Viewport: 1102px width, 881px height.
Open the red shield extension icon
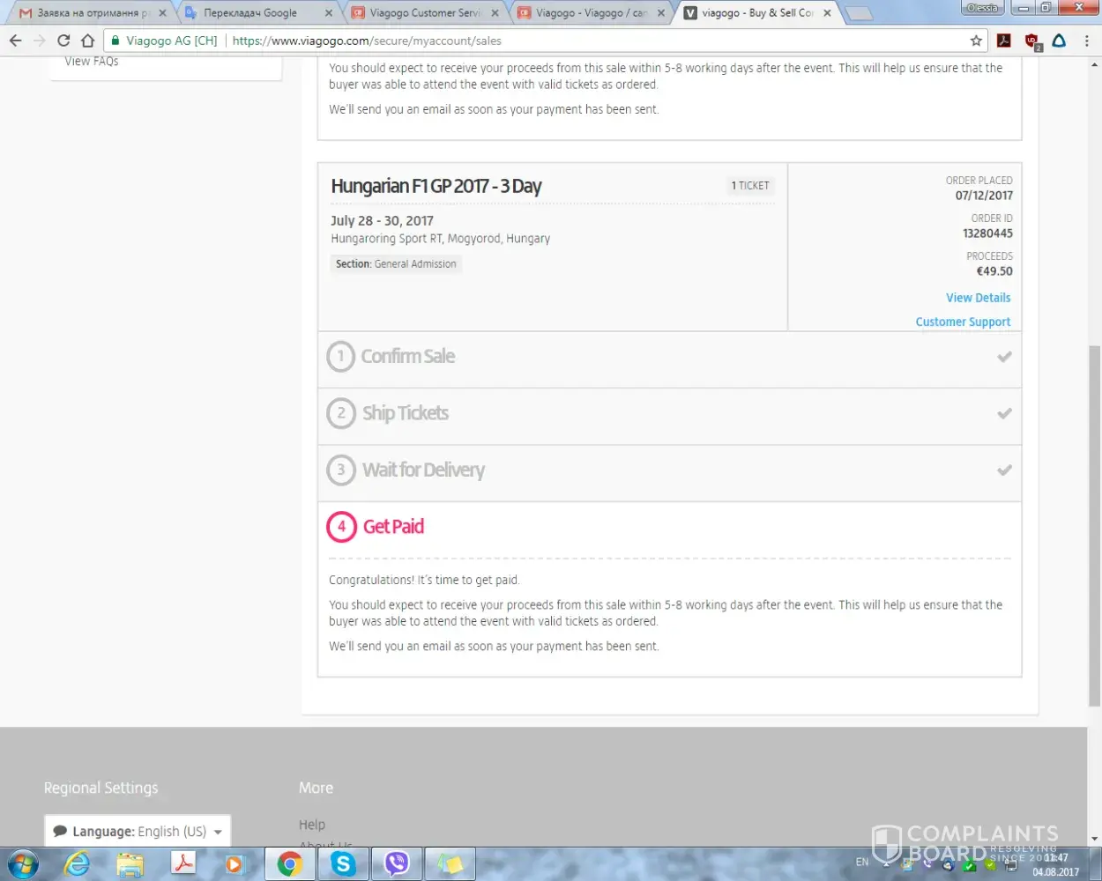pos(1032,41)
